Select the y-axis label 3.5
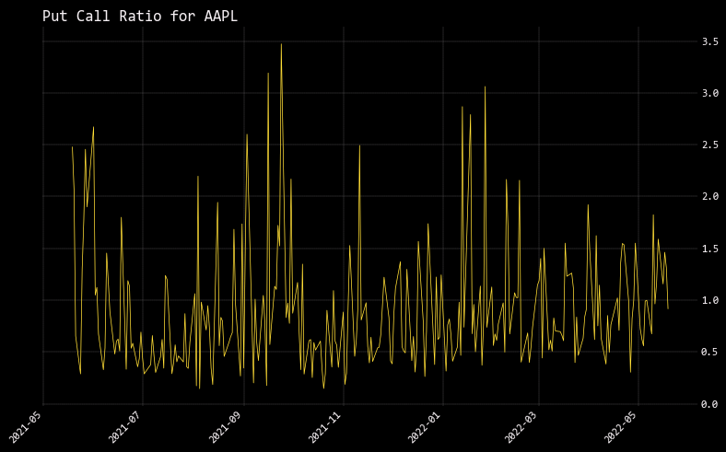This screenshot has width=726, height=452. [709, 42]
